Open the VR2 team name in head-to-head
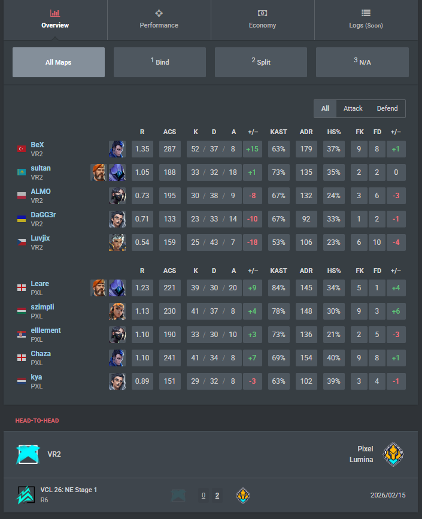The width and height of the screenshot is (422, 519). point(54,454)
